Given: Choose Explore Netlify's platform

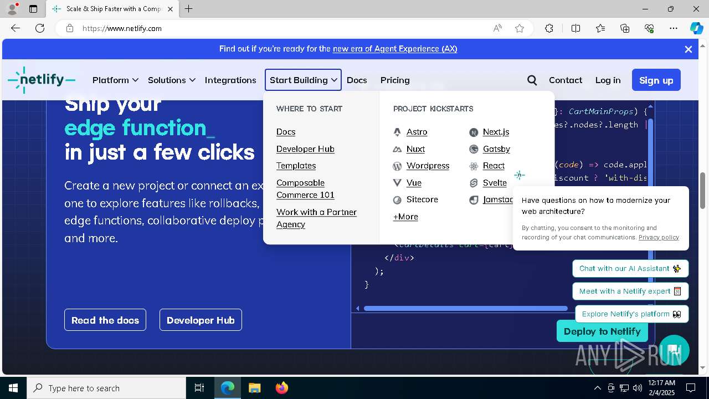Looking at the screenshot, I should point(631,314).
